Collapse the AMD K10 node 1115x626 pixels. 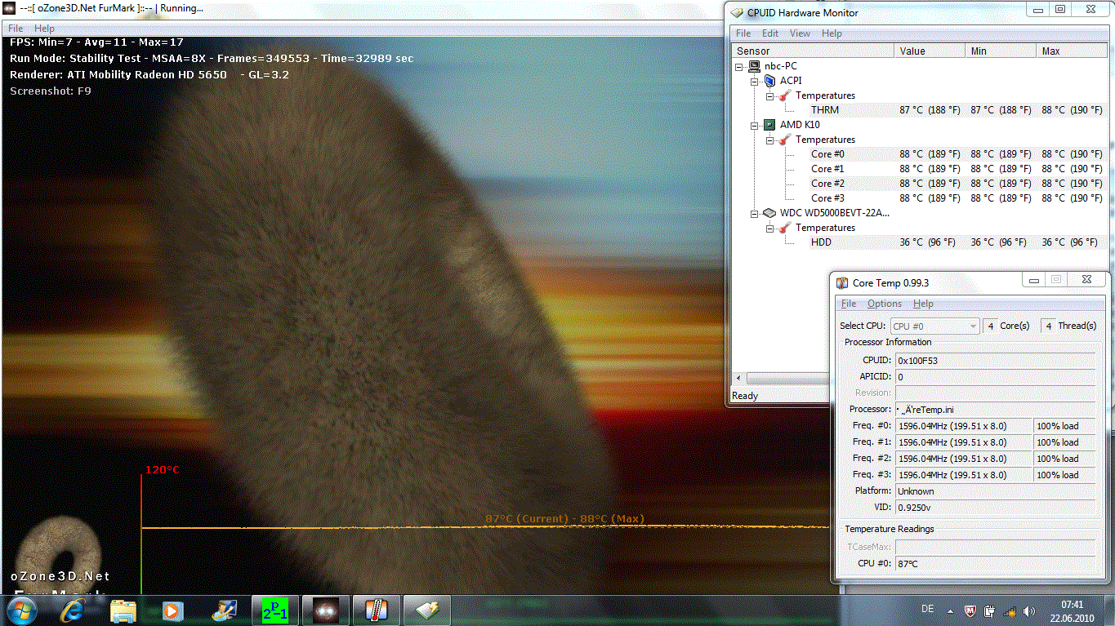point(755,126)
